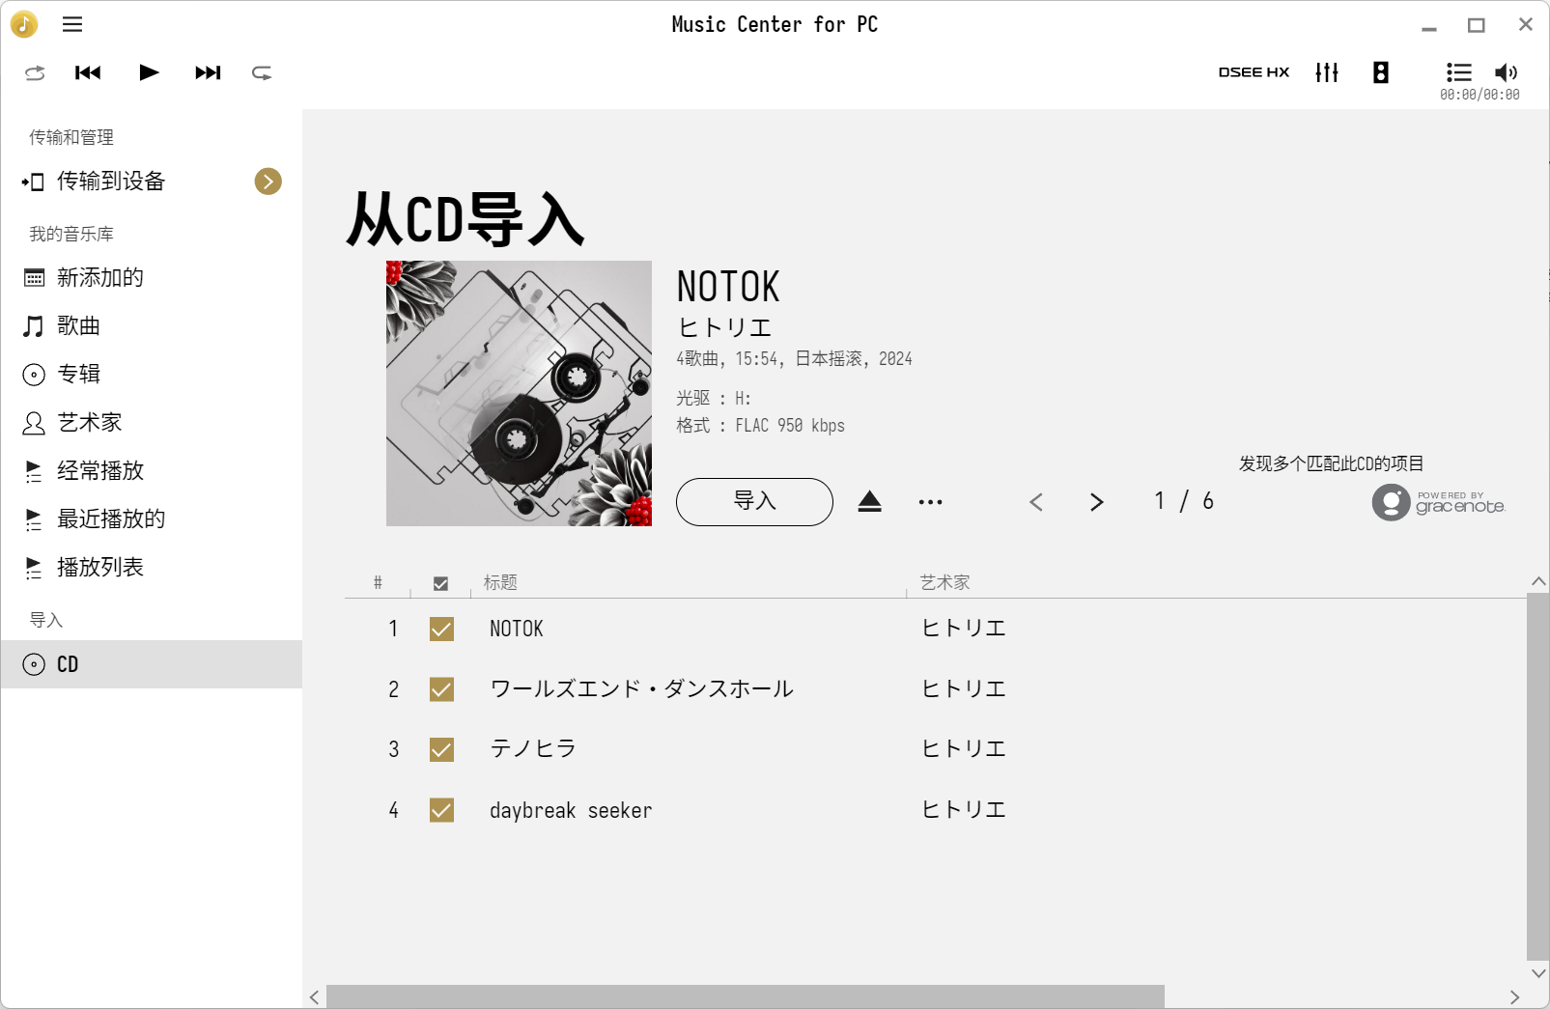This screenshot has width=1550, height=1009.
Task: Open the equalizer settings icon
Action: (x=1327, y=72)
